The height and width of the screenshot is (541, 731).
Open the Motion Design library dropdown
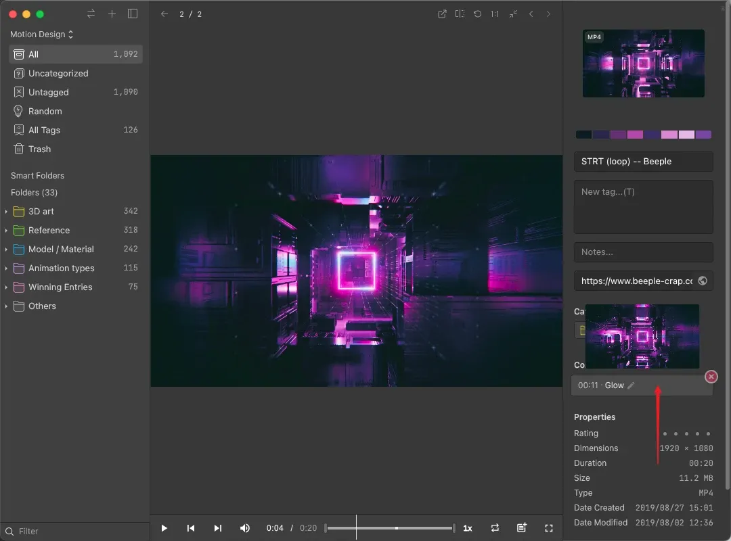(x=42, y=34)
